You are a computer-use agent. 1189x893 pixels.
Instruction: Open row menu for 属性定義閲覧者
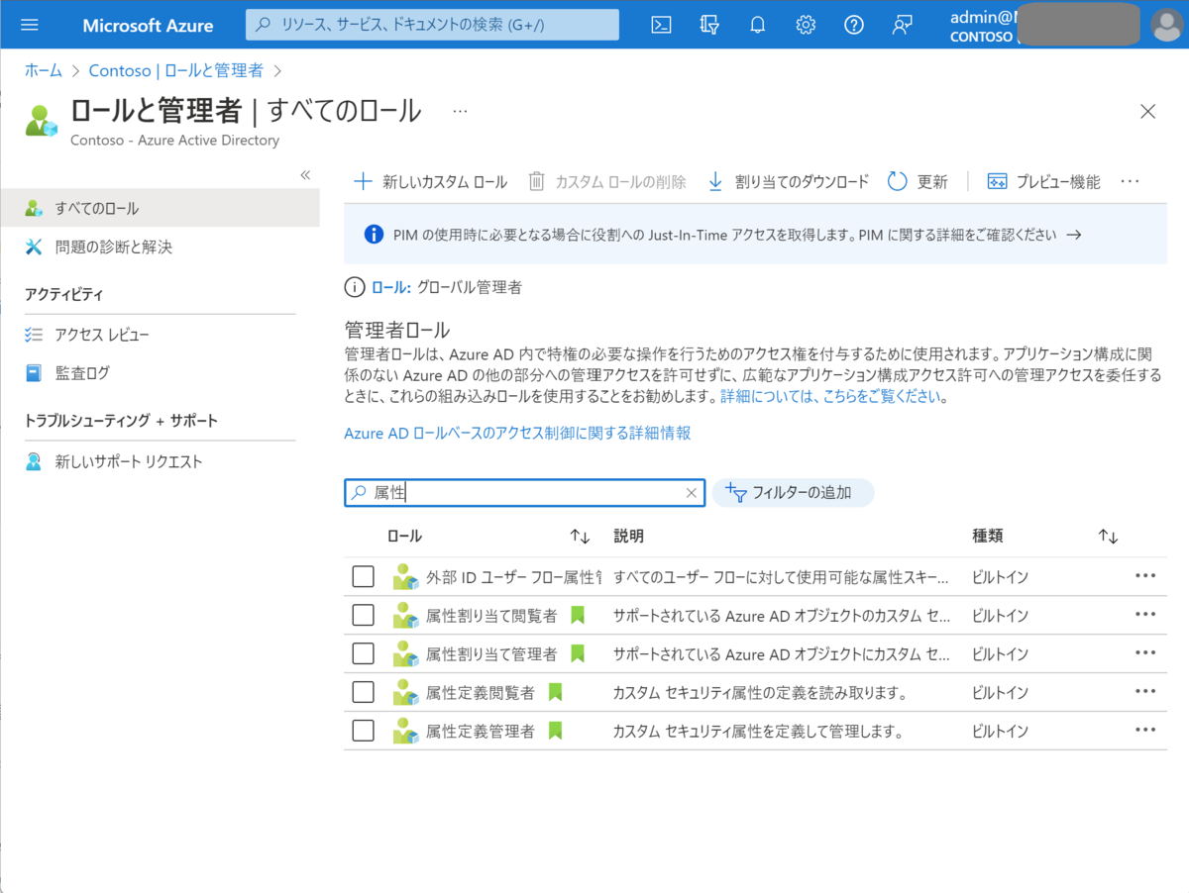click(x=1145, y=692)
